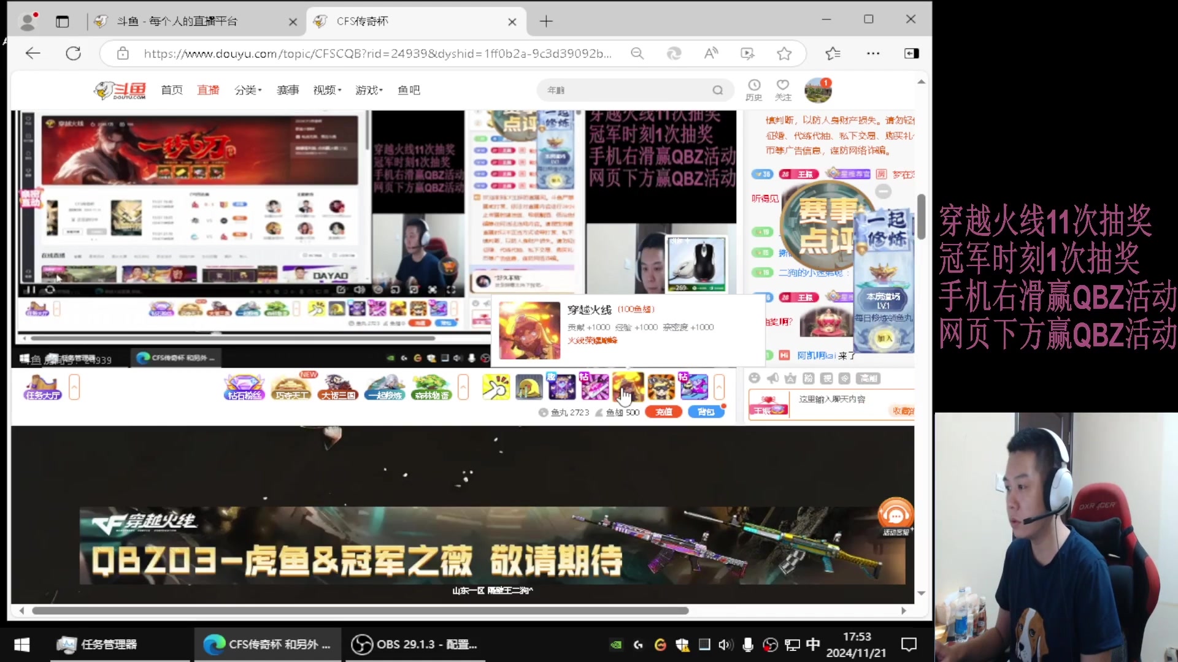Open the 关注 follow heart icon

(x=783, y=89)
